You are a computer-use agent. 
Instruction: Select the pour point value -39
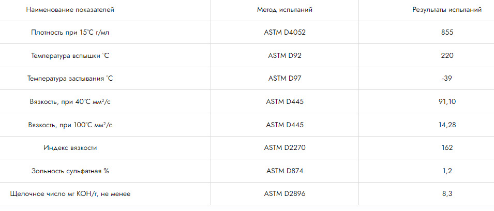(x=447, y=79)
